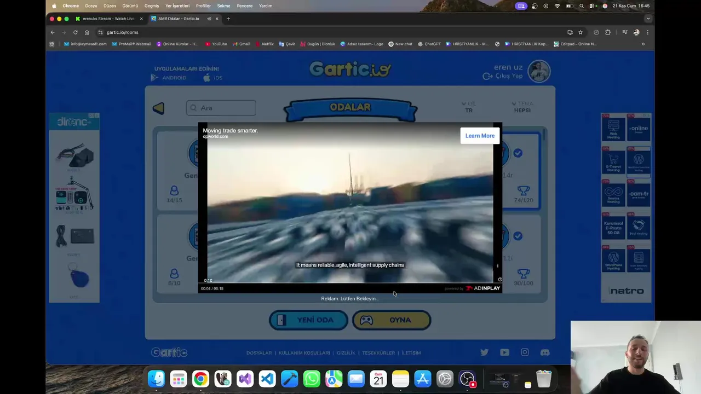Image resolution: width=701 pixels, height=394 pixels.
Task: Click the dpworld.com ad source text
Action: click(215, 137)
